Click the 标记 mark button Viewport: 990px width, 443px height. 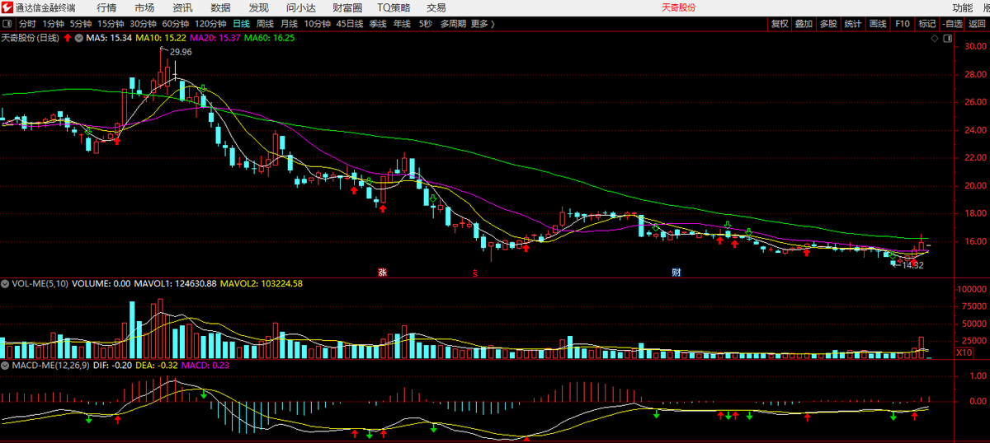coord(927,24)
